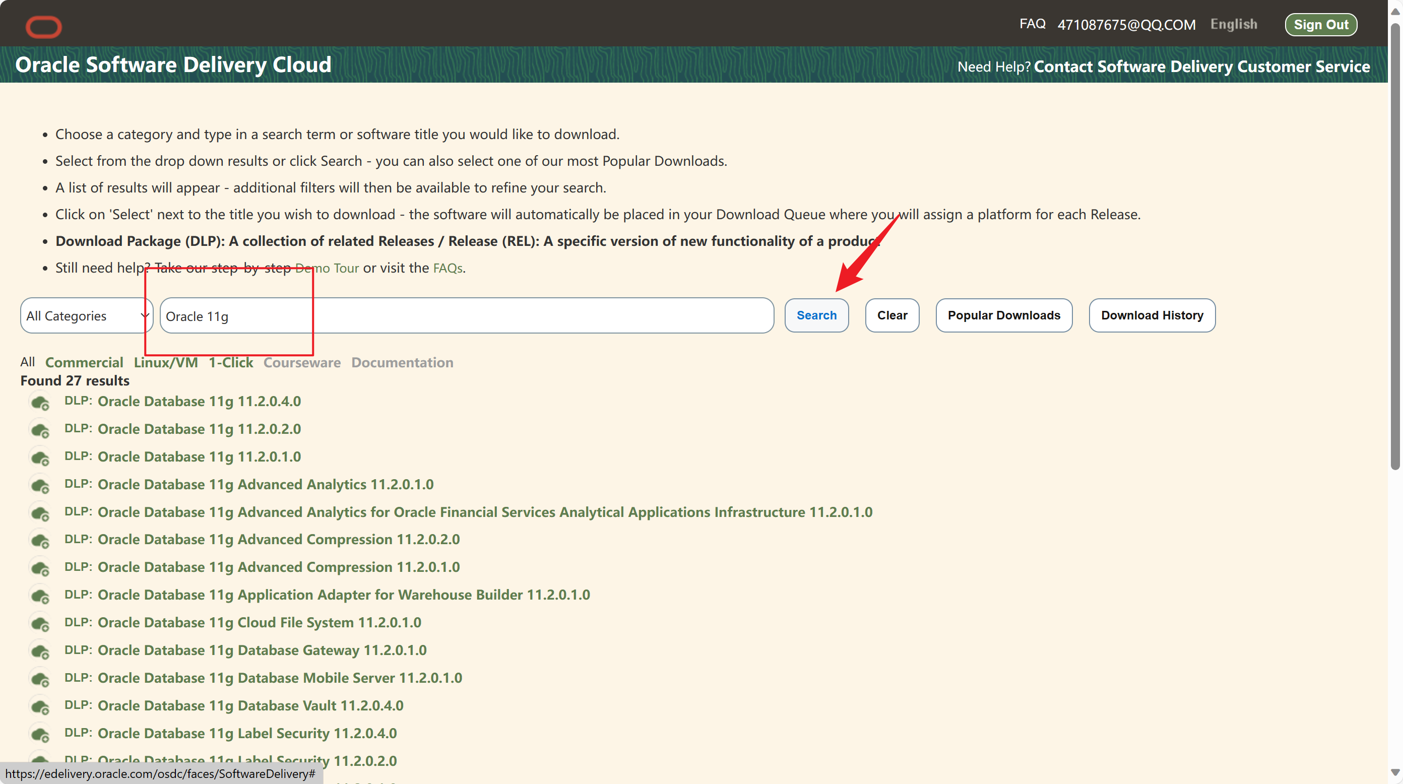Click cloud icon beside Advanced Analytics 11.2.0.1.0
This screenshot has height=784, width=1403.
click(x=40, y=486)
